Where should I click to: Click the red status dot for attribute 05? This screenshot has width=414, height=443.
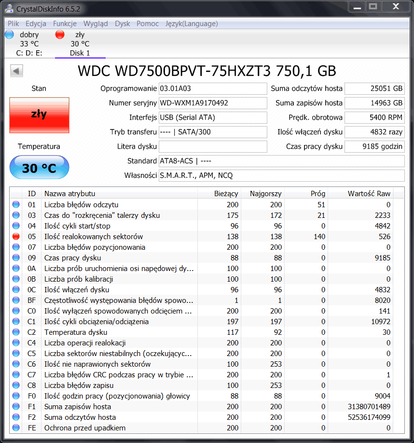tap(16, 236)
